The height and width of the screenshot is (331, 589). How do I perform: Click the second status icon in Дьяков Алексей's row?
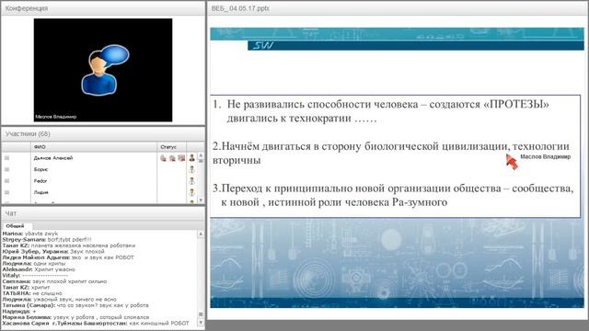[172, 158]
